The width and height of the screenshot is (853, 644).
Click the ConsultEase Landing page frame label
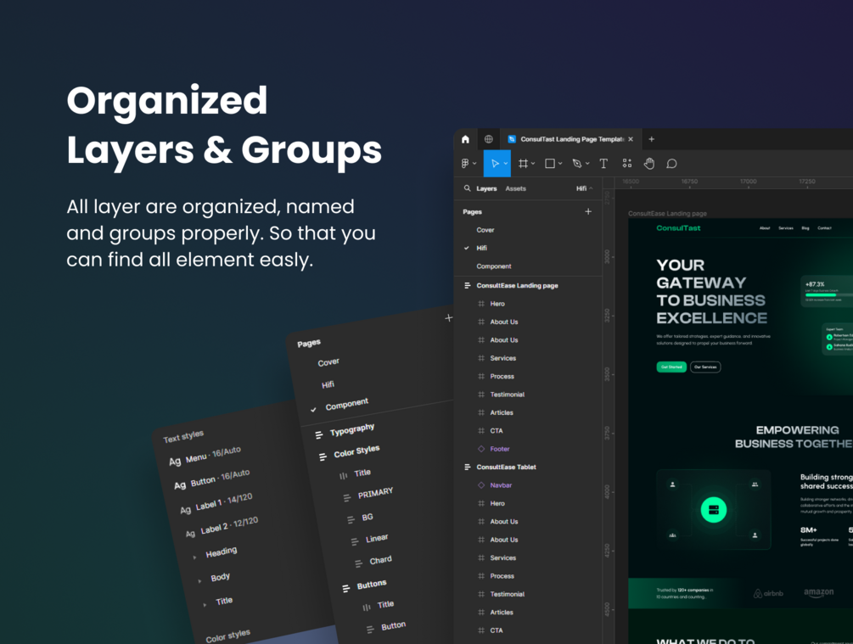pyautogui.click(x=667, y=214)
